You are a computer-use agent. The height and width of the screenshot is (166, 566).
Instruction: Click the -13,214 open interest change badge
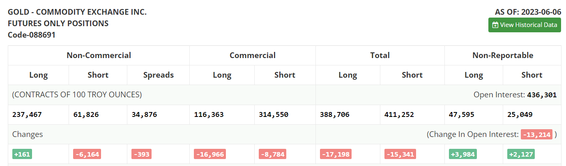pos(536,135)
